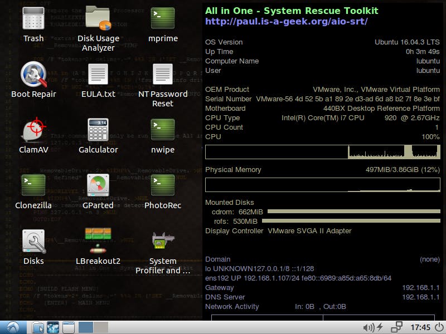The image size is (446, 334).
Task: Launch Disk Usage Analyzer icon
Action: pos(98,18)
